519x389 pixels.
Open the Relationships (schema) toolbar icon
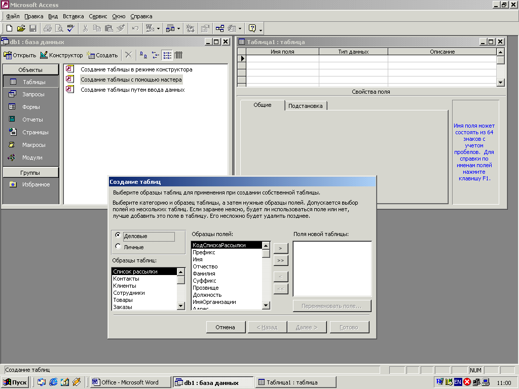point(220,29)
